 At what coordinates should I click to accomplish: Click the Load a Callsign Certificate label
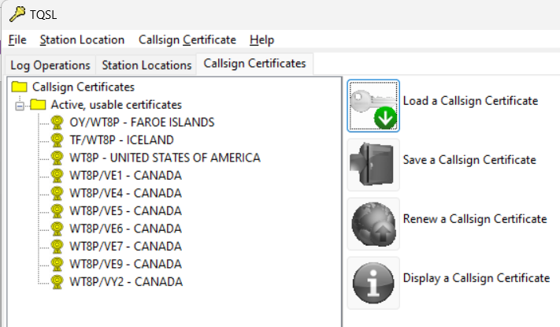pyautogui.click(x=470, y=101)
